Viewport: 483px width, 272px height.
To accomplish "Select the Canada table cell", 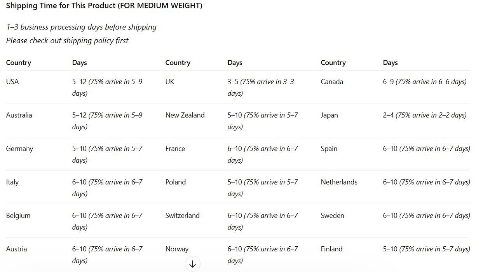I will 332,82.
